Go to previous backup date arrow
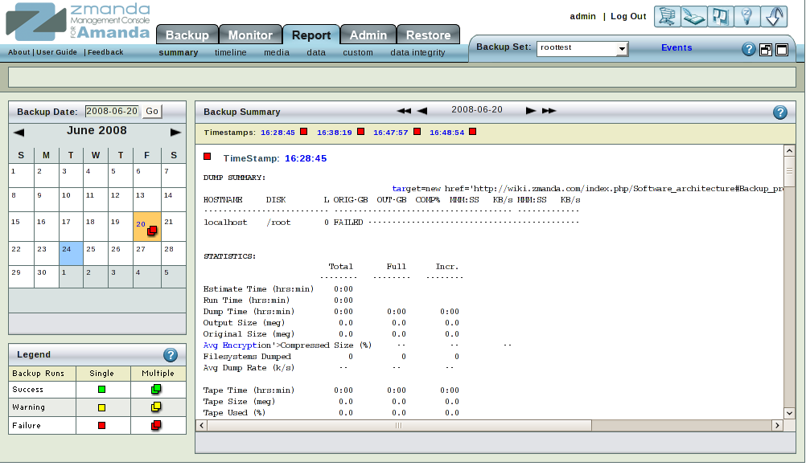Image resolution: width=806 pixels, height=466 pixels. 422,111
